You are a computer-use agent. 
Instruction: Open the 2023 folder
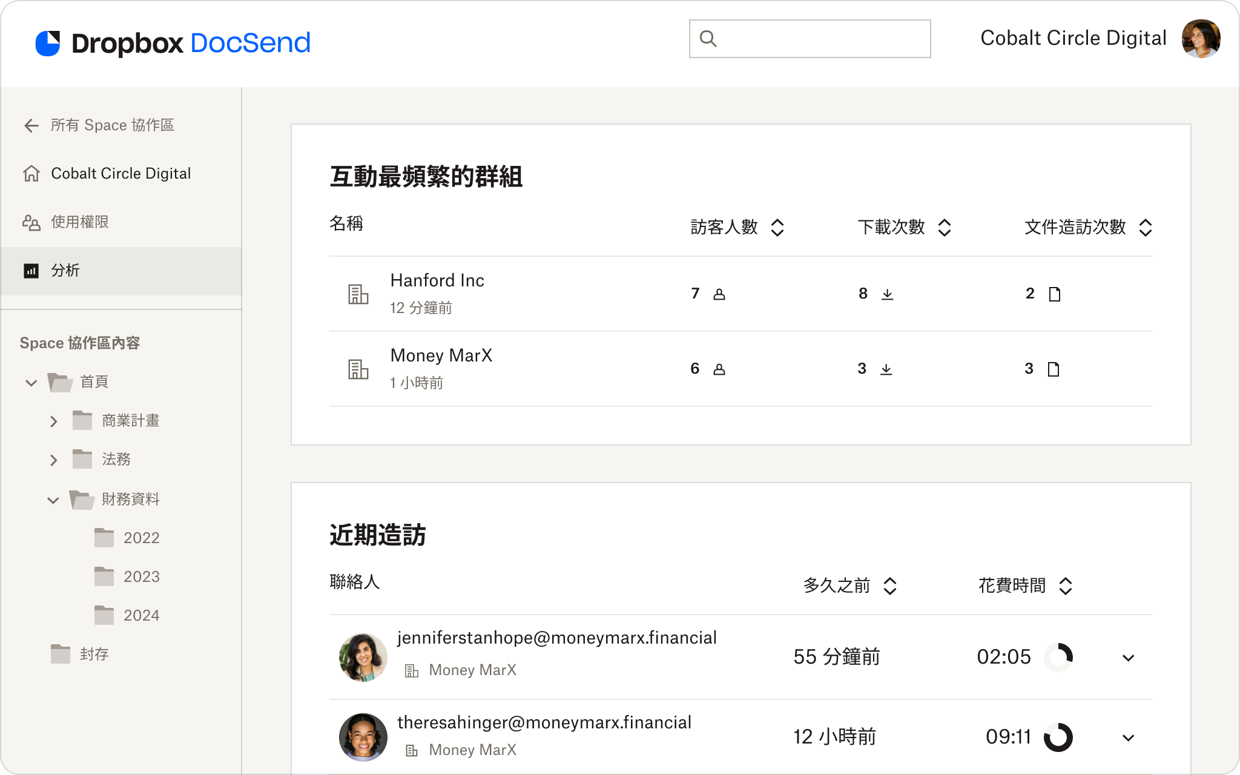(140, 576)
